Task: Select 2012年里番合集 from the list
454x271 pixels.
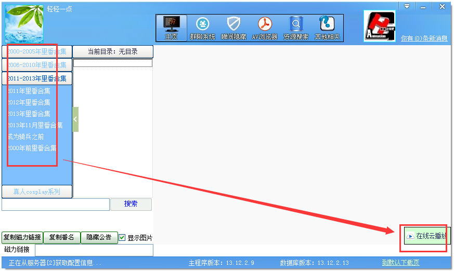Action: 29,102
